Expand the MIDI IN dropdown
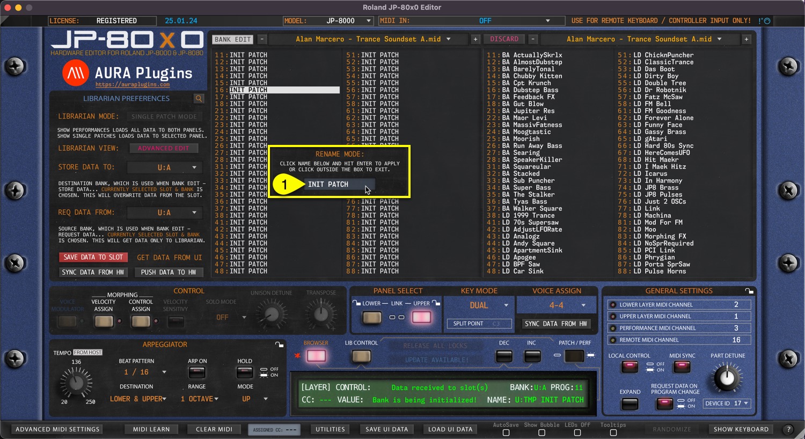Screen dimensions: 805x439 coord(547,21)
